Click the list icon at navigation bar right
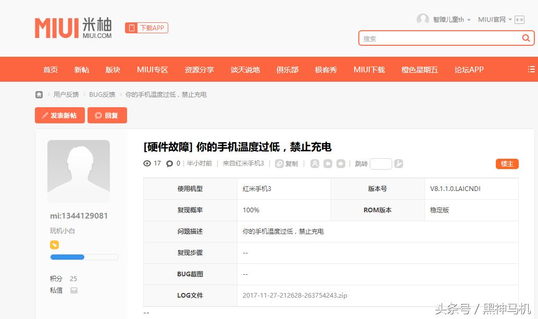 click(x=531, y=69)
